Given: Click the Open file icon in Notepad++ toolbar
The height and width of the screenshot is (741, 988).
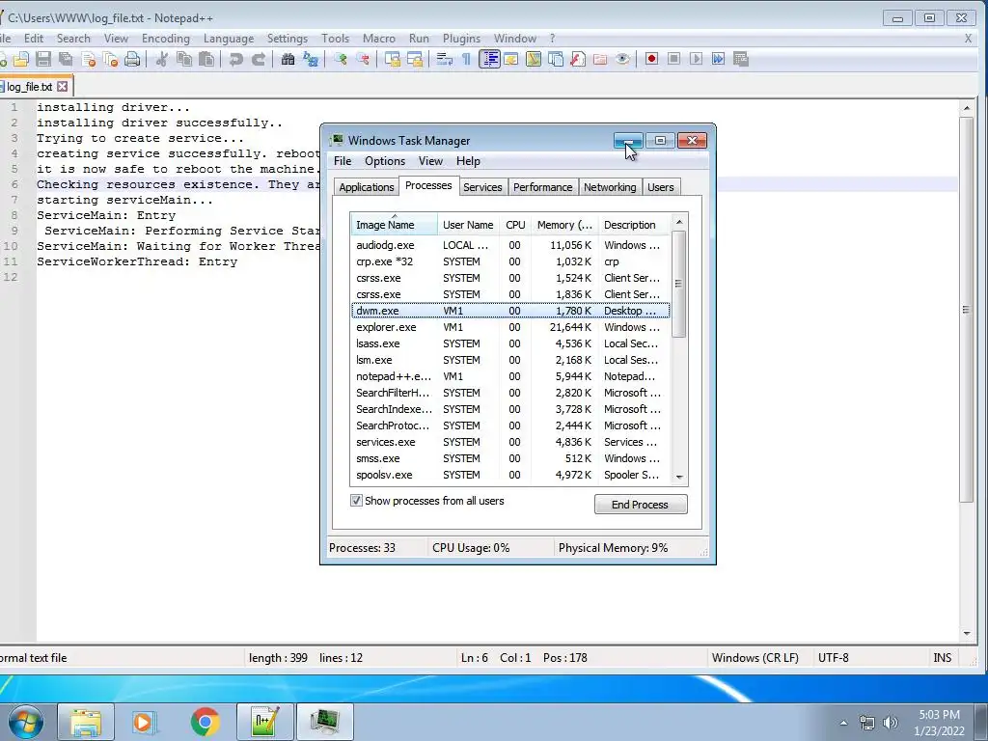Looking at the screenshot, I should click(21, 59).
